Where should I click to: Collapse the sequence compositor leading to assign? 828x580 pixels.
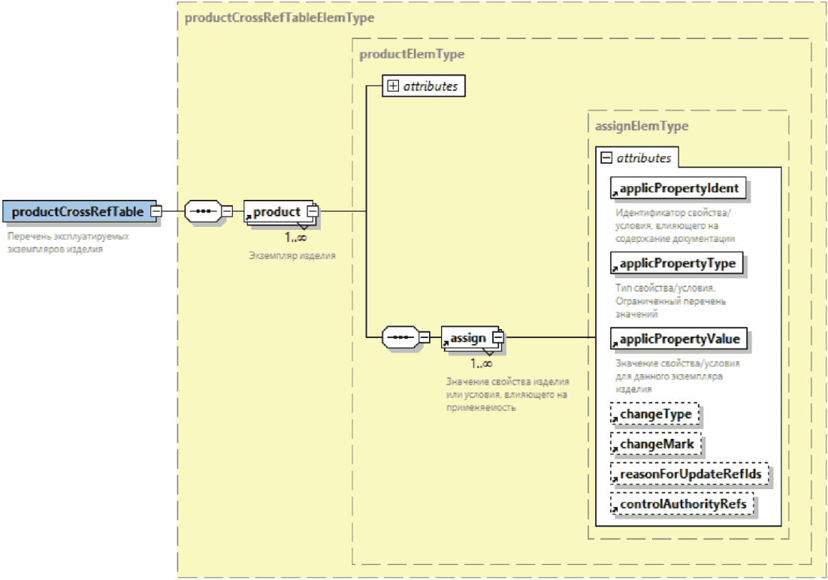425,338
